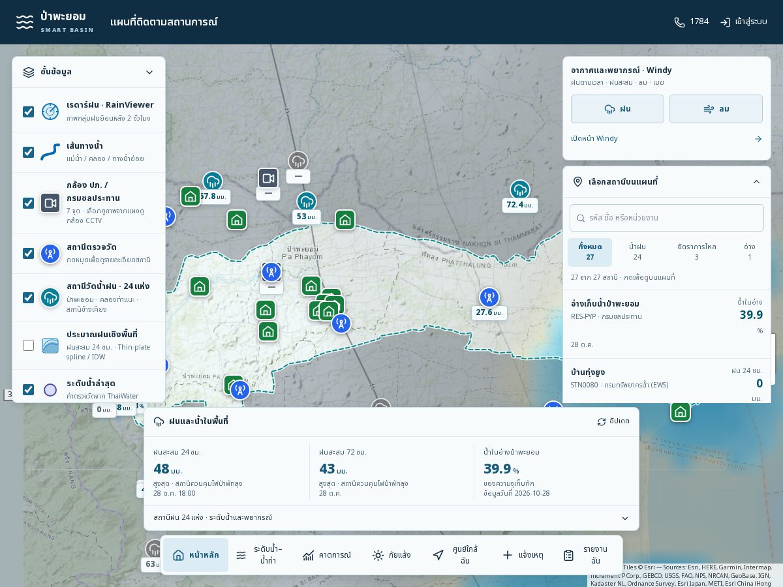The height and width of the screenshot is (587, 783).
Task: Click the ป่าพะยอม Smart Basin wave logo
Action: (25, 22)
